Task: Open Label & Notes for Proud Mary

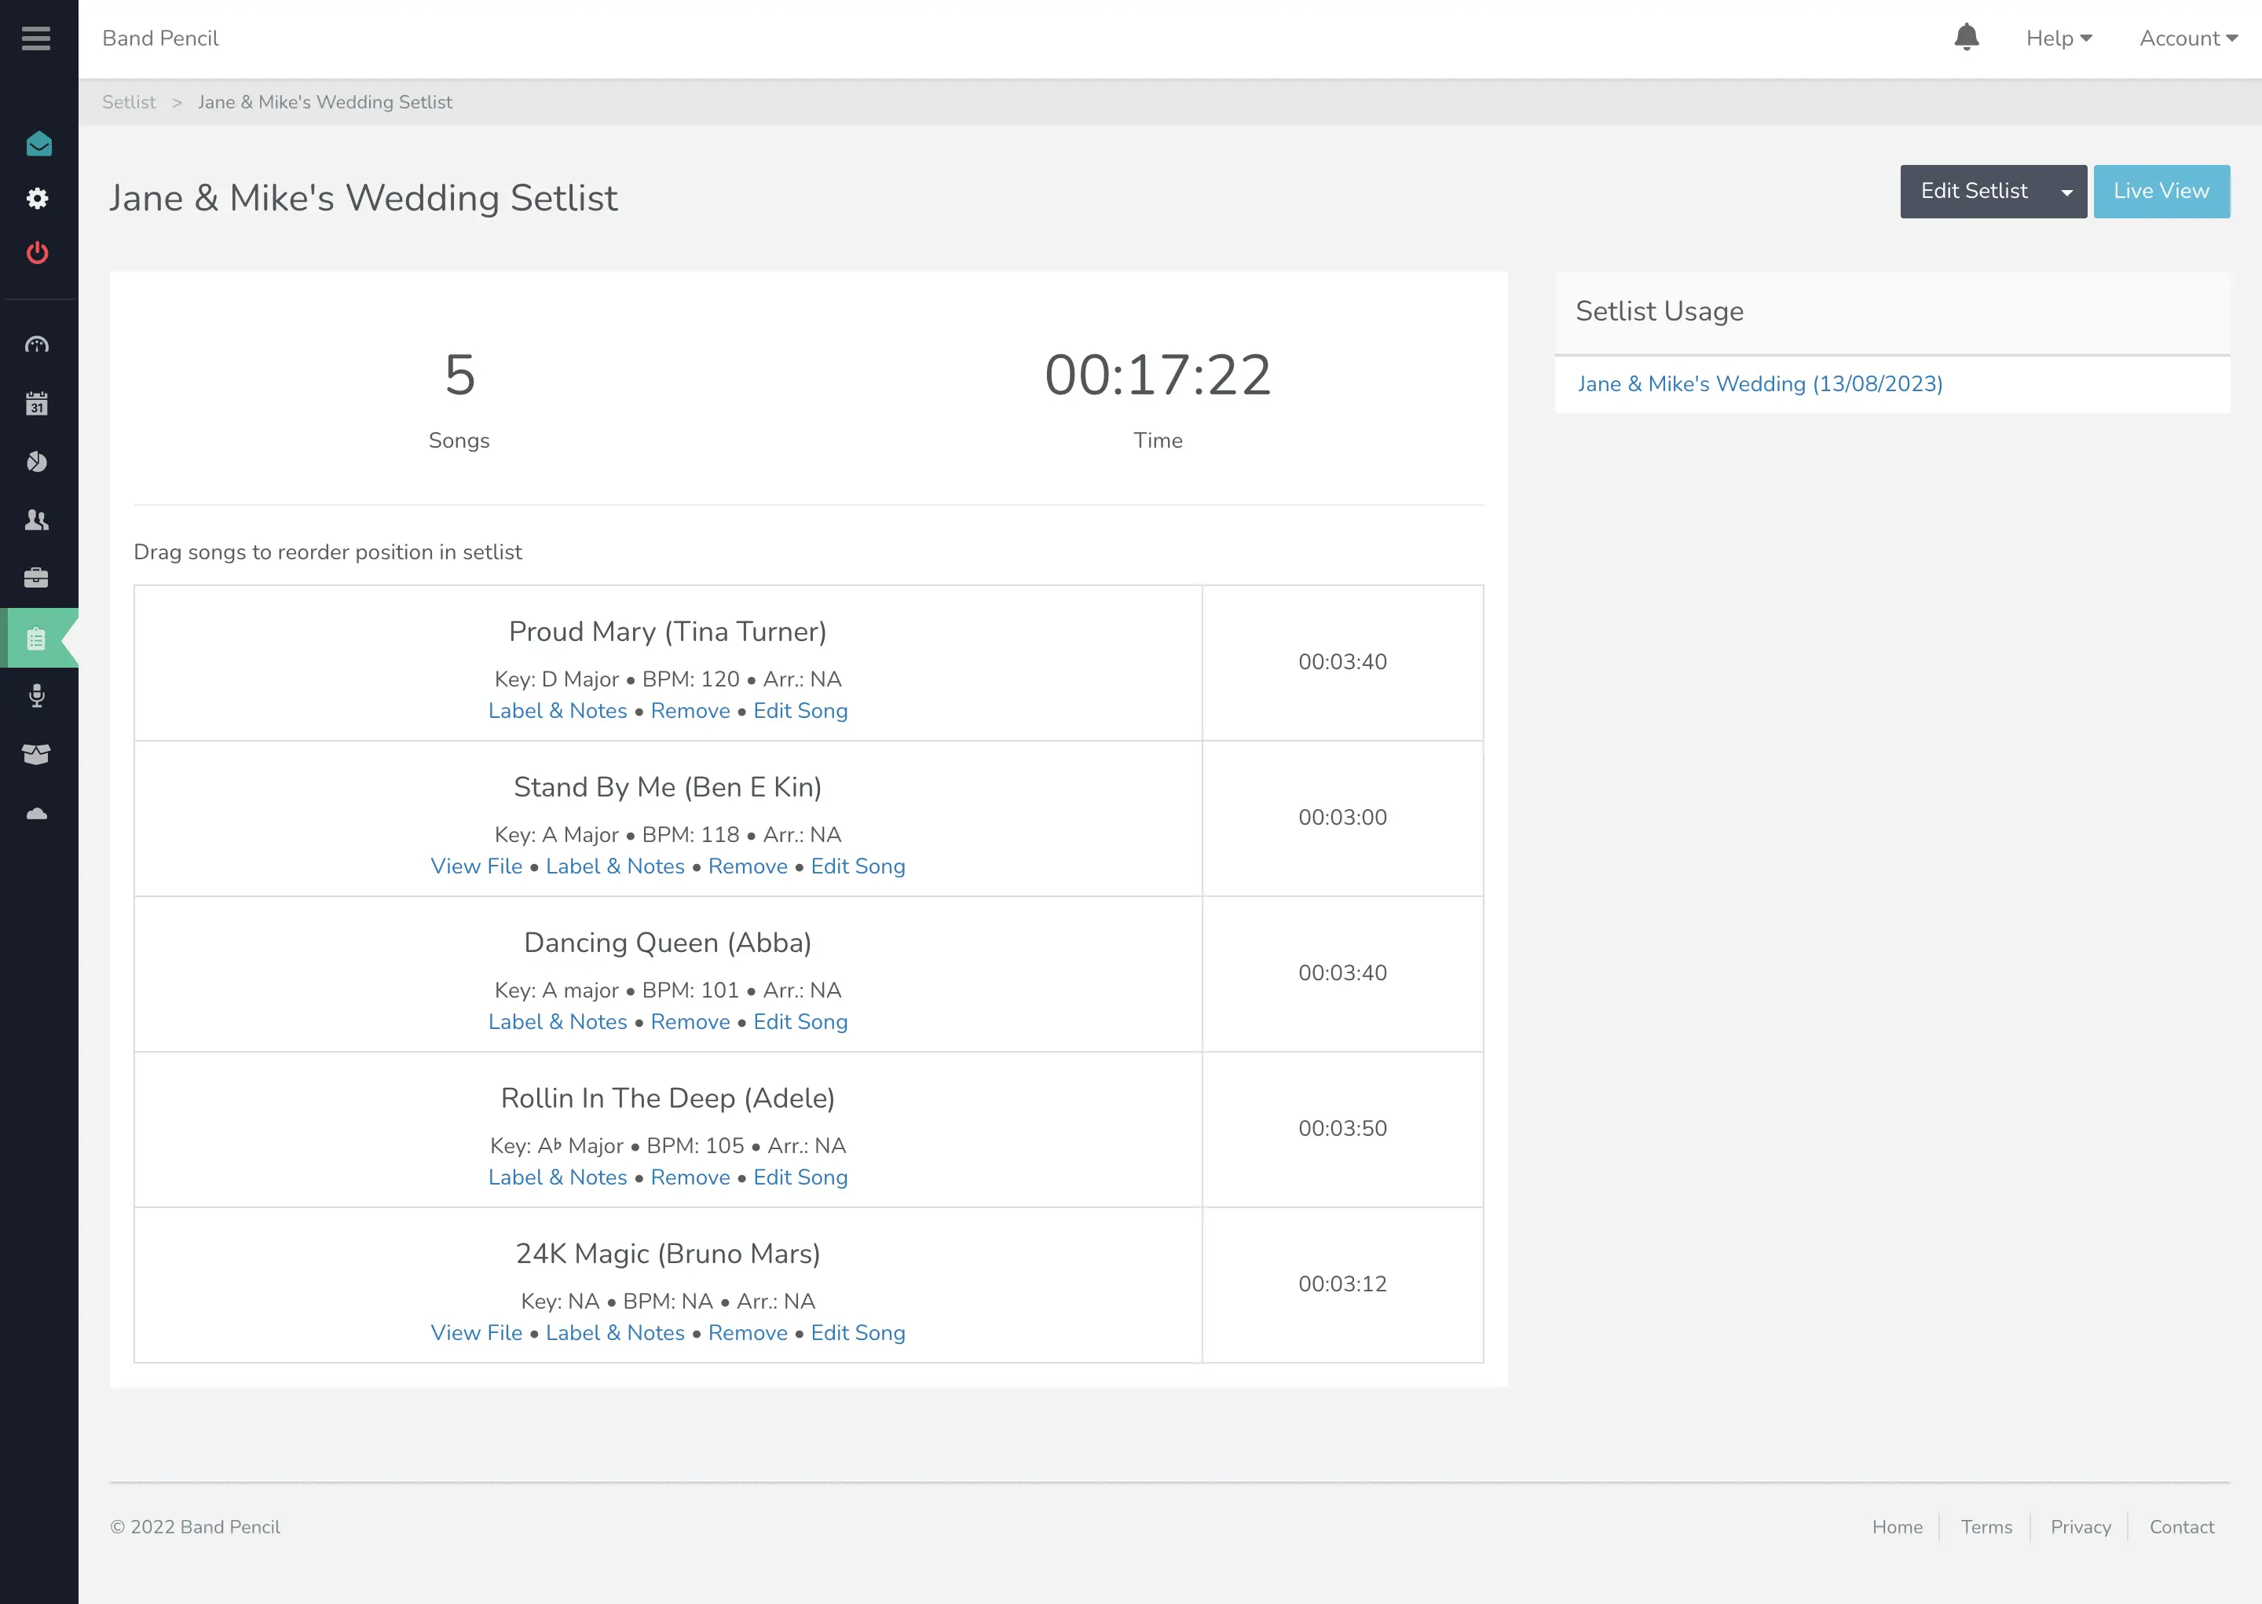Action: pyautogui.click(x=558, y=711)
